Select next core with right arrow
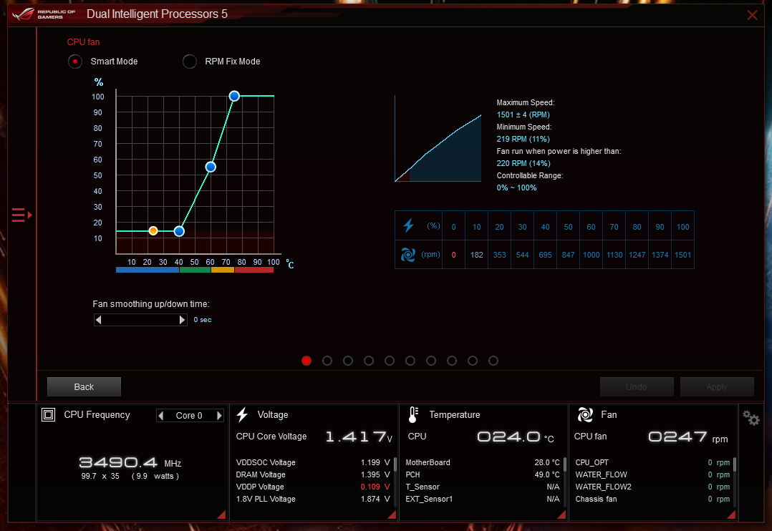772x531 pixels. pyautogui.click(x=219, y=415)
